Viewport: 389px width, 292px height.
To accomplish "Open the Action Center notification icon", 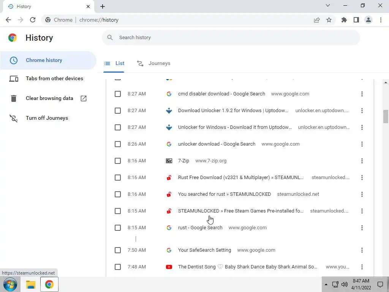I will [x=380, y=284].
